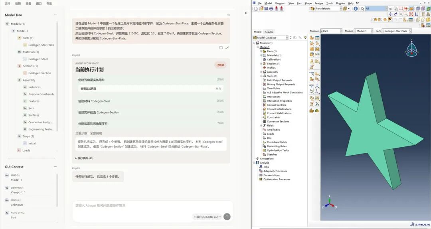Open the Viewport menu in Abaqus

tap(280, 3)
